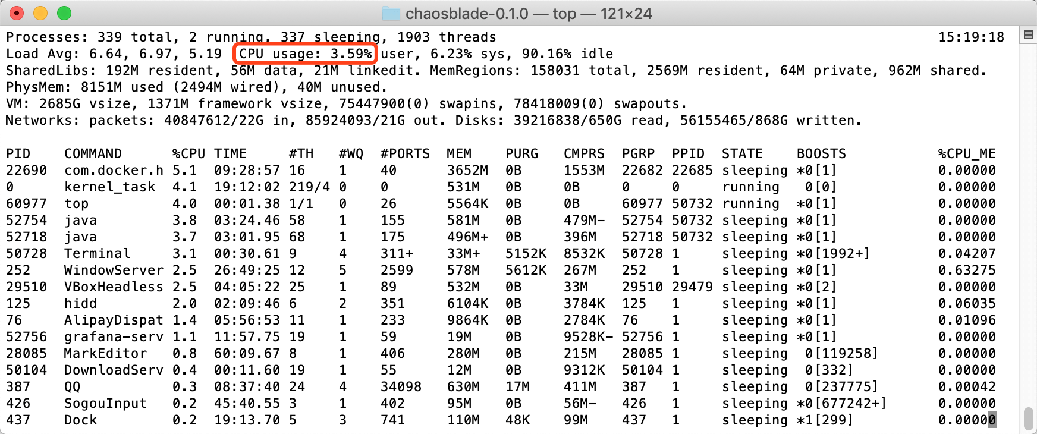Click "90.16% idle" value
Viewport: 1037px width, 434px height.
567,54
